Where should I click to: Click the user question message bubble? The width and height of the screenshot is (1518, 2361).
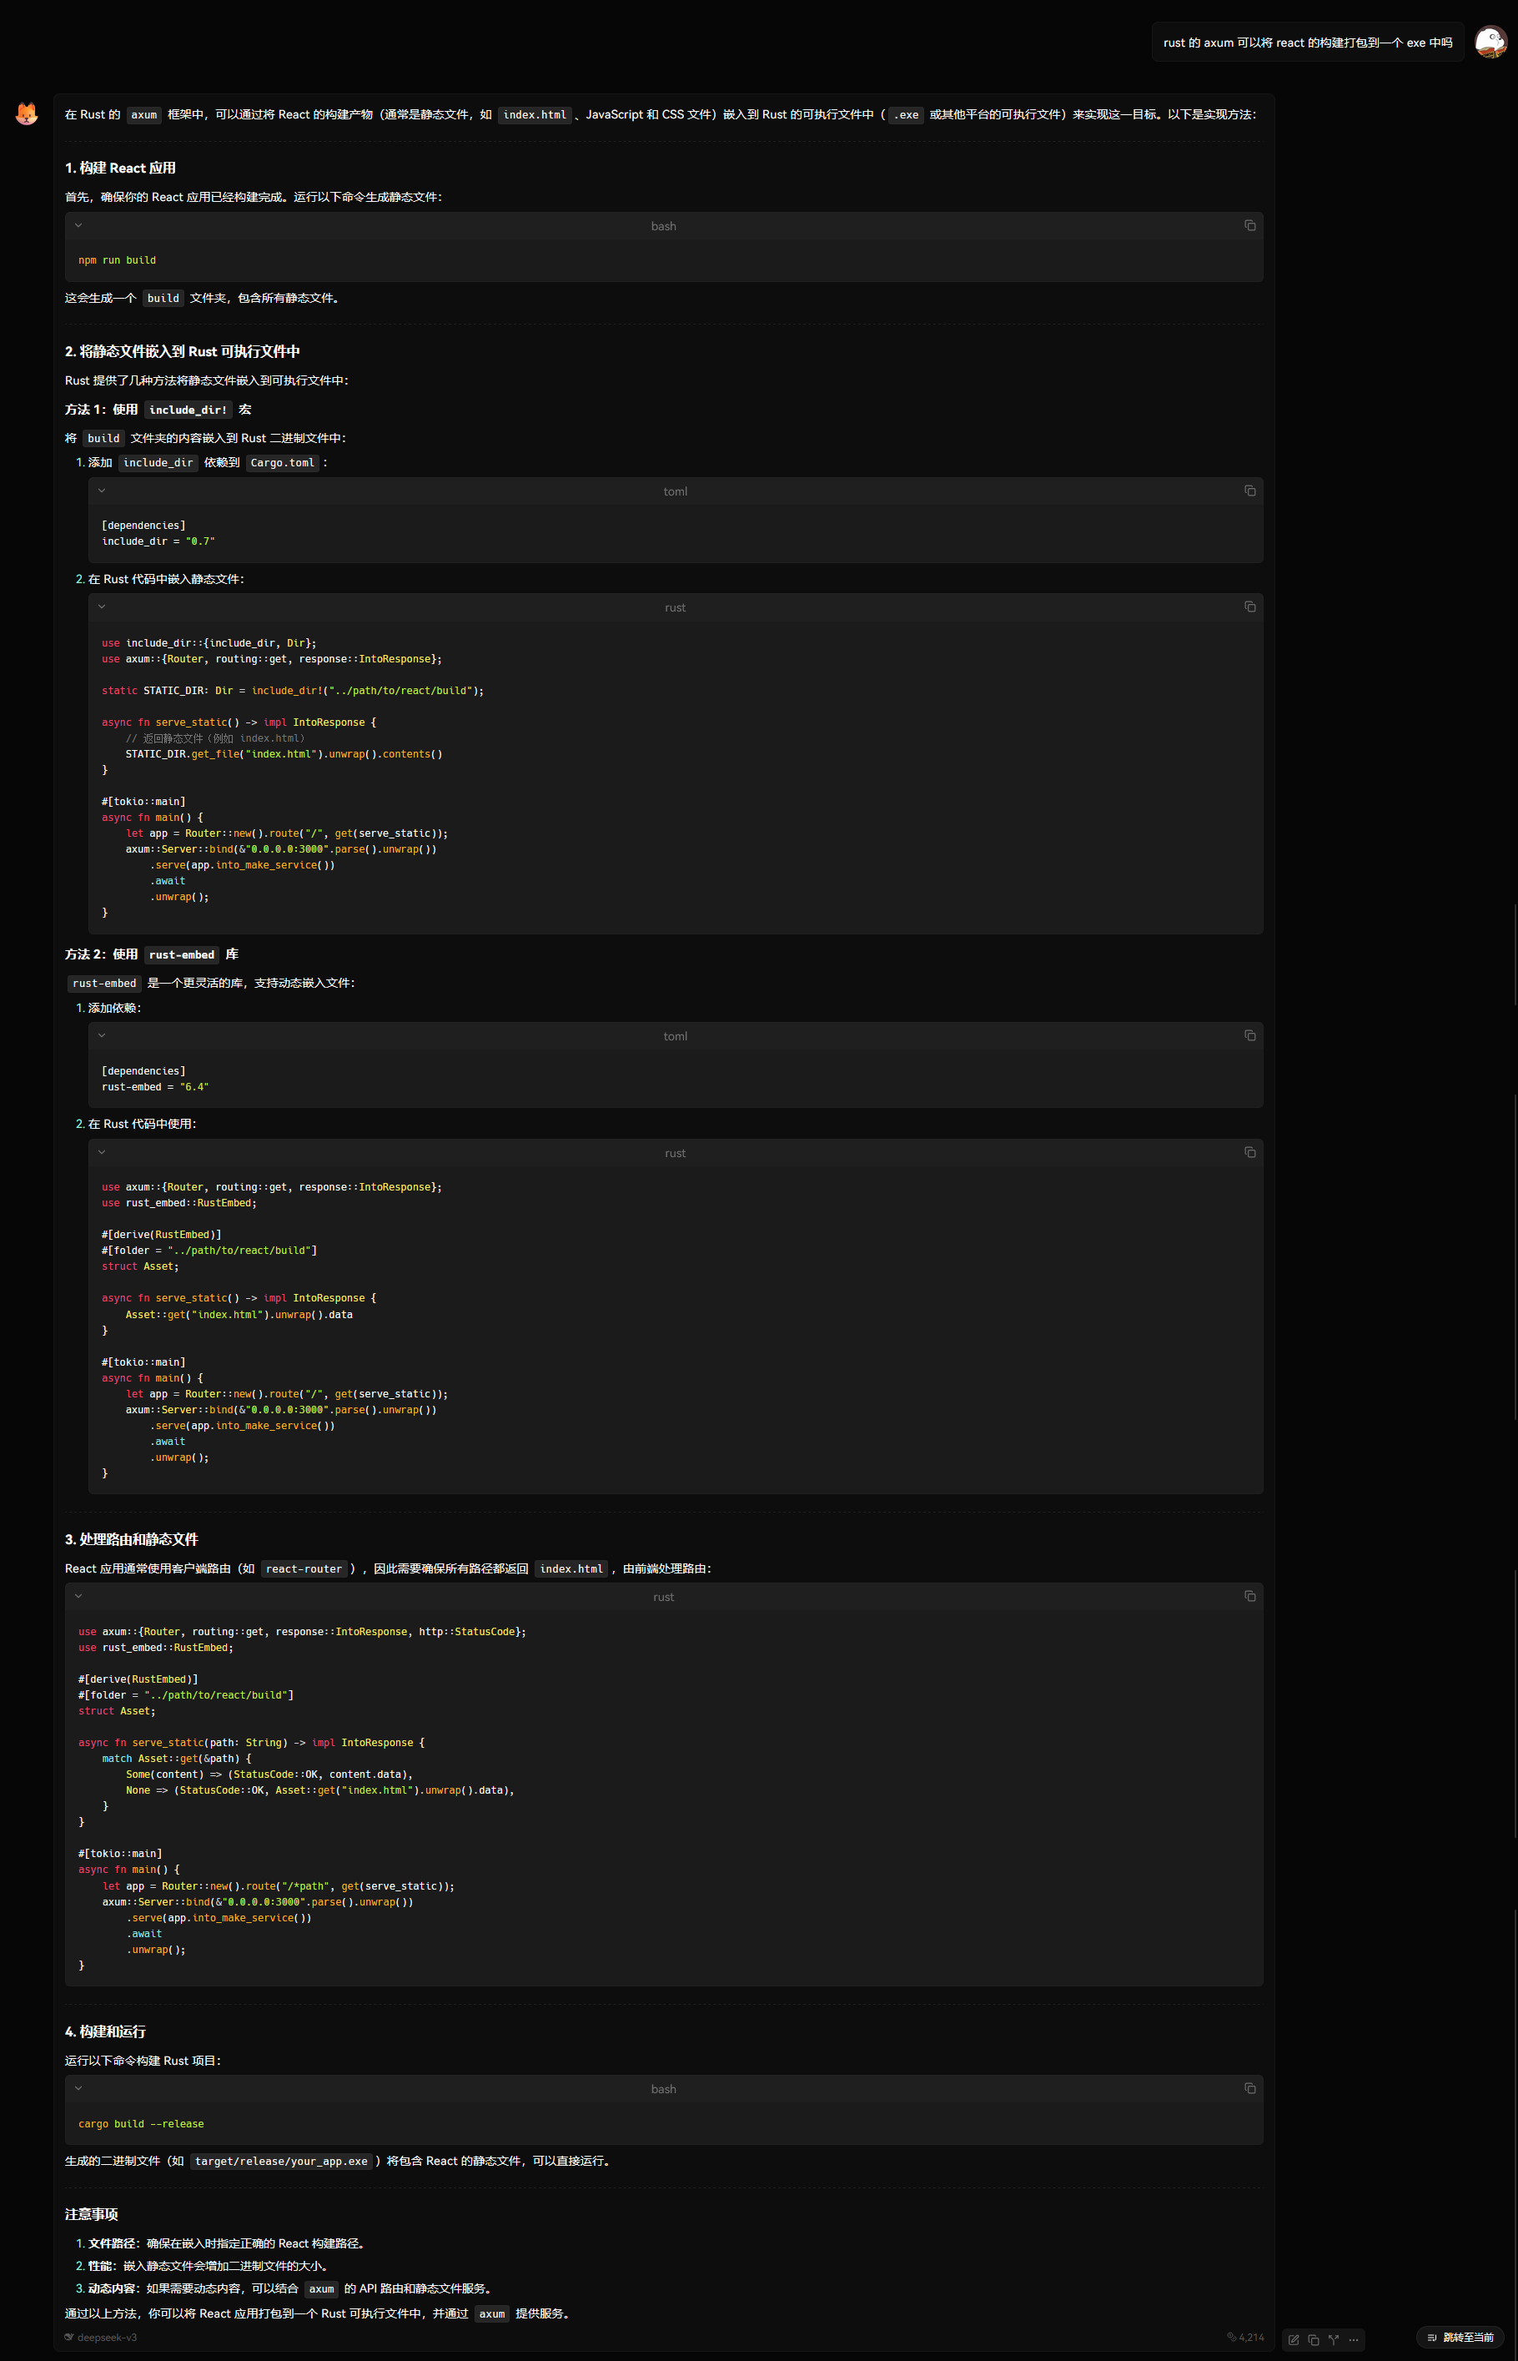tap(1307, 43)
